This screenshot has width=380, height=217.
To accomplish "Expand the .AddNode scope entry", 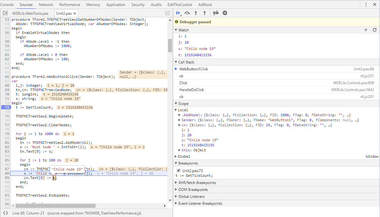I will coord(179,115).
